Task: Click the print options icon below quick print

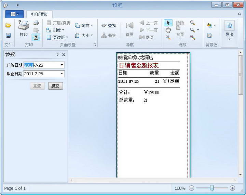Action: click(x=36, y=30)
